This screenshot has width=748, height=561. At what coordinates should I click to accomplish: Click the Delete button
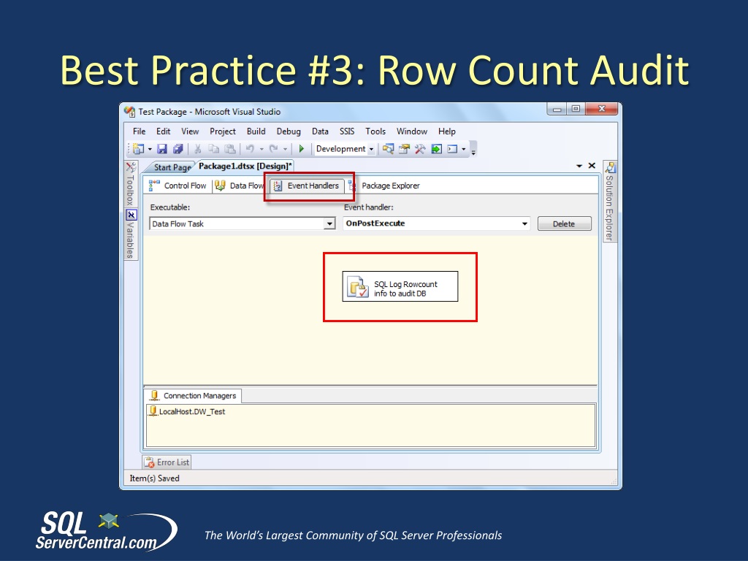tap(565, 224)
